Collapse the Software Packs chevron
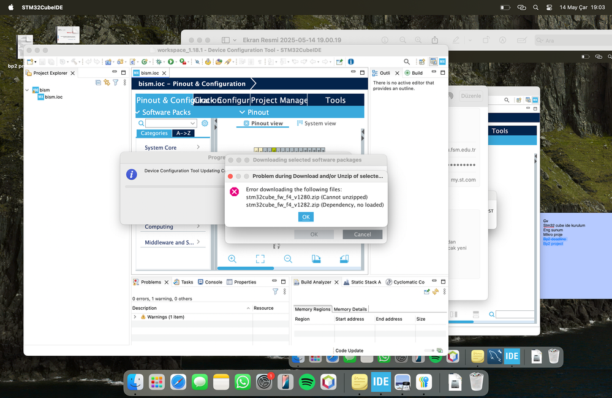 pyautogui.click(x=138, y=112)
